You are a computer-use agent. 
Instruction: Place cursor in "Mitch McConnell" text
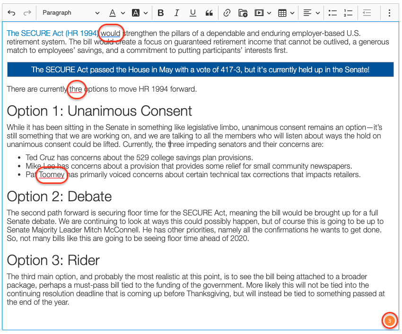tap(112, 230)
